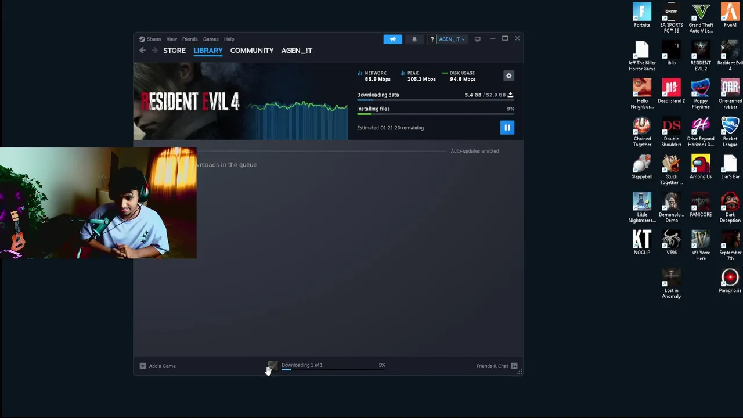Click the Installing files progress bar

[435, 114]
